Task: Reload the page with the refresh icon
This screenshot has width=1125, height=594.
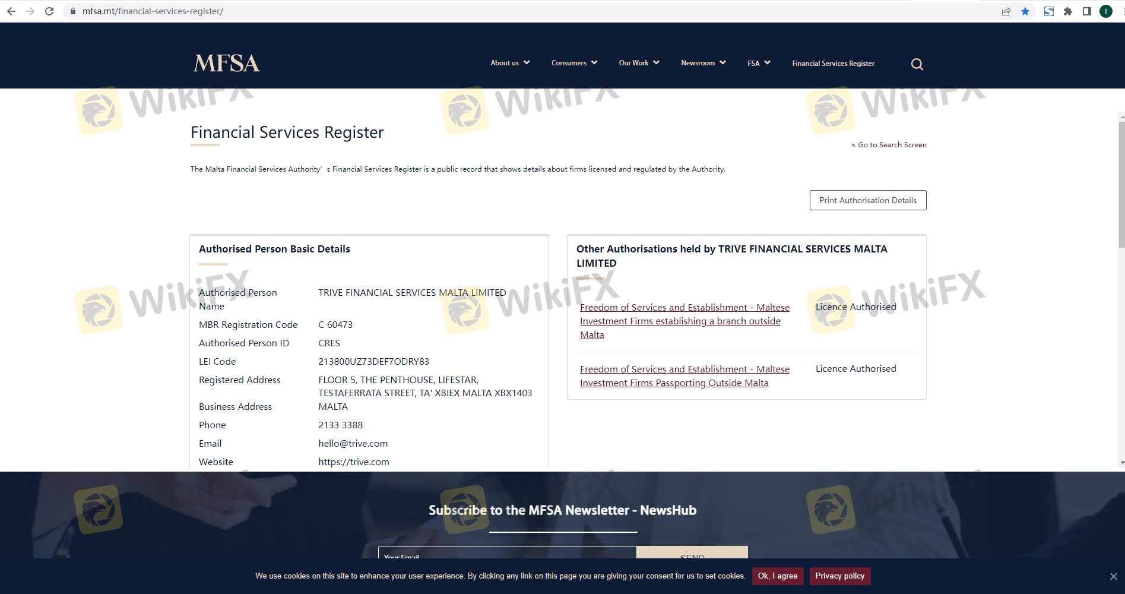Action: tap(49, 11)
